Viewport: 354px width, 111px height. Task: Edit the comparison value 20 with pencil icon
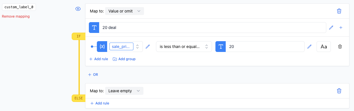point(309,47)
